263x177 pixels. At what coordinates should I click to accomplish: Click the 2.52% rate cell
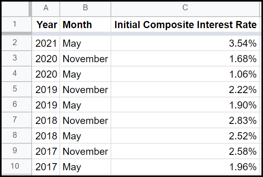pos(185,136)
